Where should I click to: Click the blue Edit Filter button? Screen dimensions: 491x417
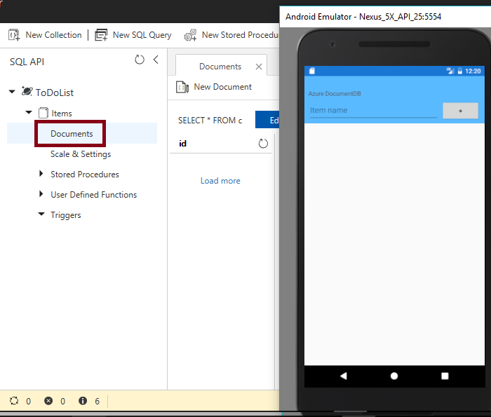click(267, 120)
